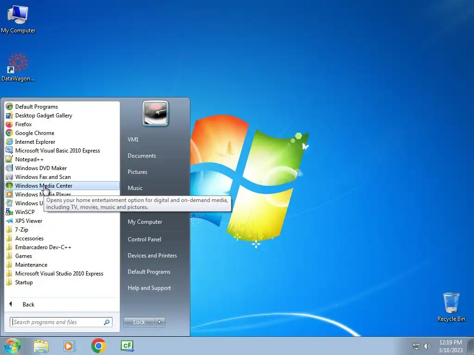Click the Google Chrome icon in the Start menu list
Image resolution: width=474 pixels, height=355 pixels.
pos(9,133)
